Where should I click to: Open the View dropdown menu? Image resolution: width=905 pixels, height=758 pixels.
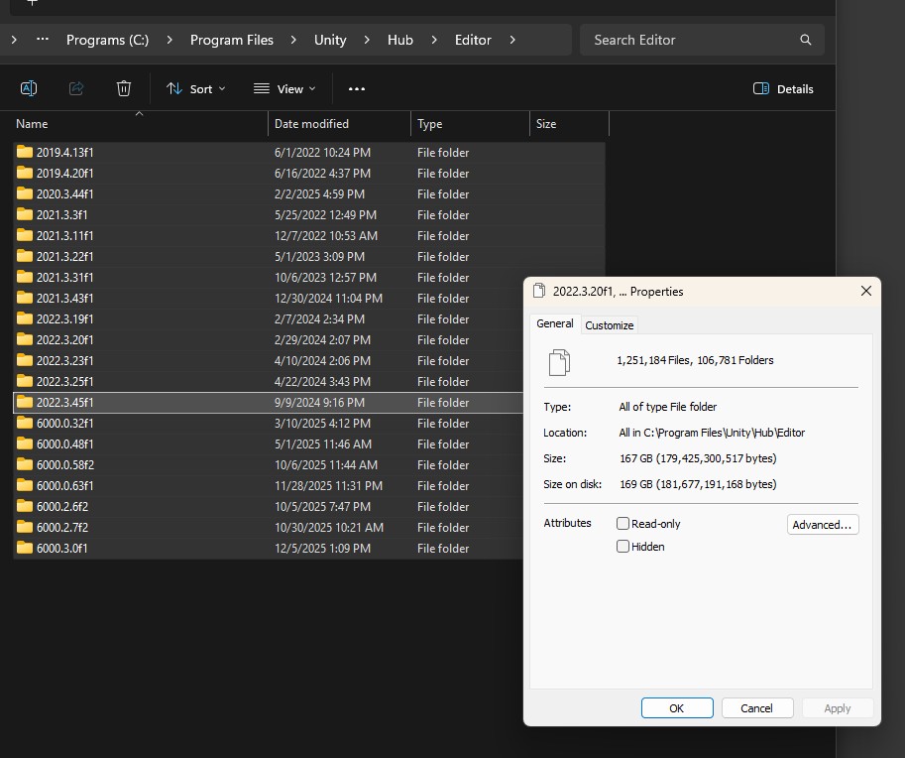coord(284,88)
